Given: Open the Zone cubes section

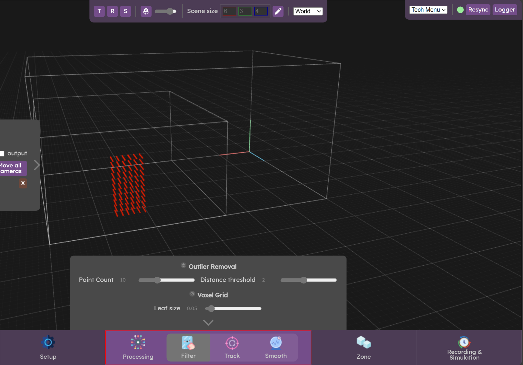Looking at the screenshot, I should pos(363,347).
